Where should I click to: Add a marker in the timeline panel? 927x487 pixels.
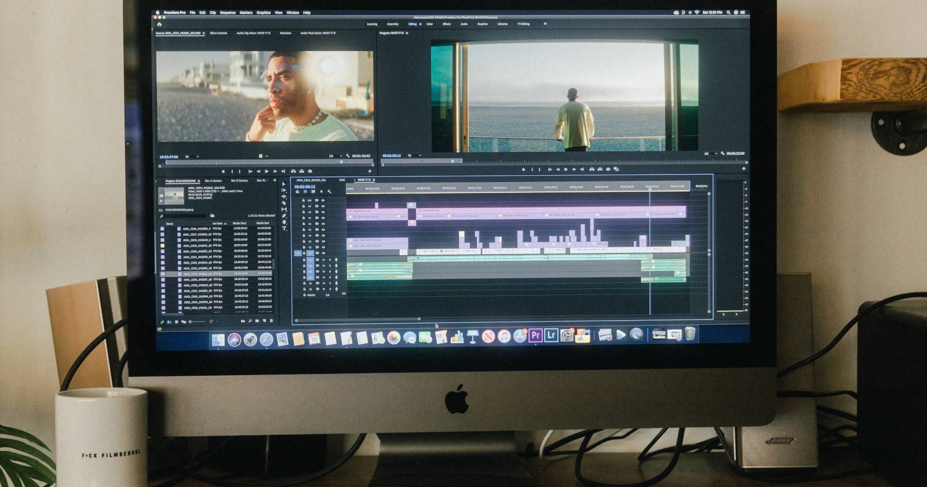click(x=321, y=192)
